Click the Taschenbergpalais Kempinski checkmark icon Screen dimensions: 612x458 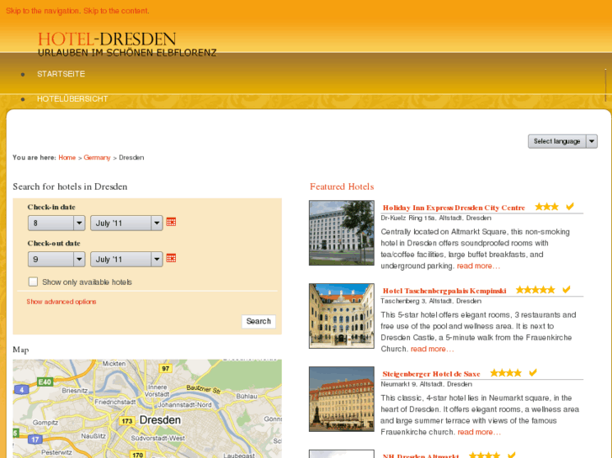(x=567, y=289)
